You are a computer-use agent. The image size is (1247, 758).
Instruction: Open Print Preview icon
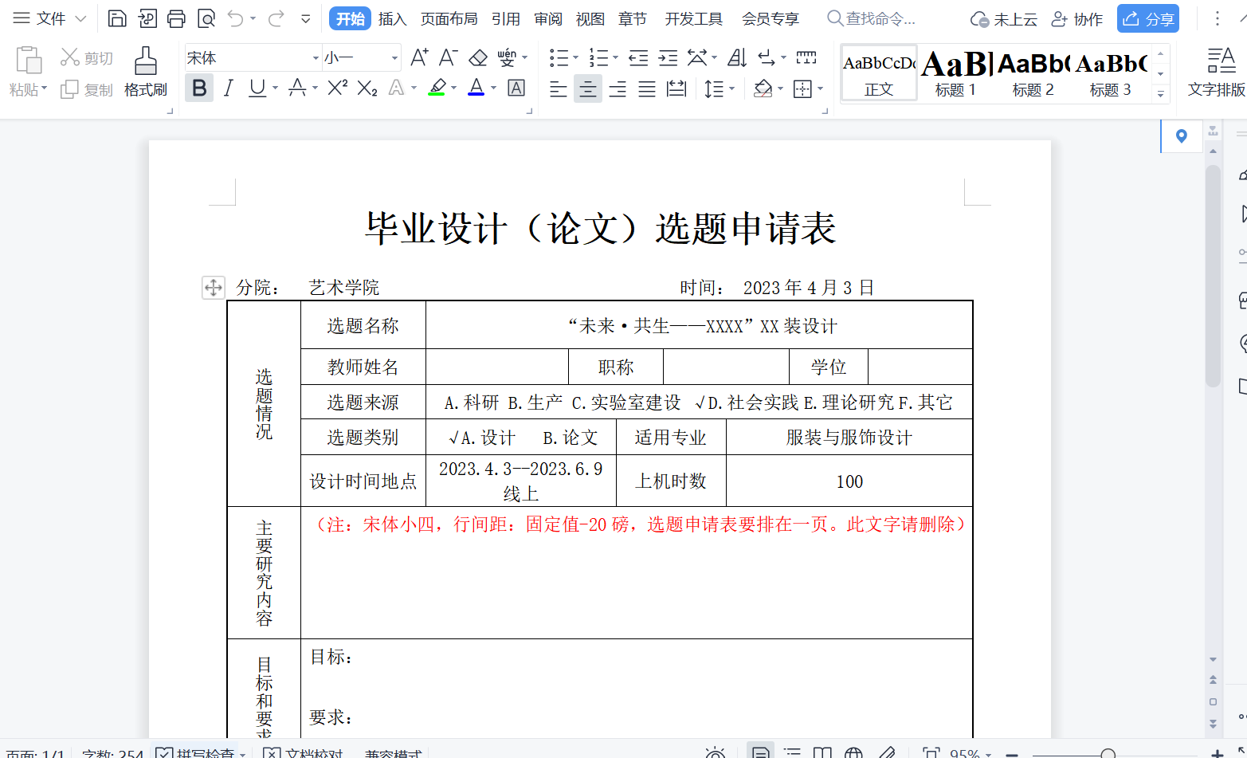point(206,18)
